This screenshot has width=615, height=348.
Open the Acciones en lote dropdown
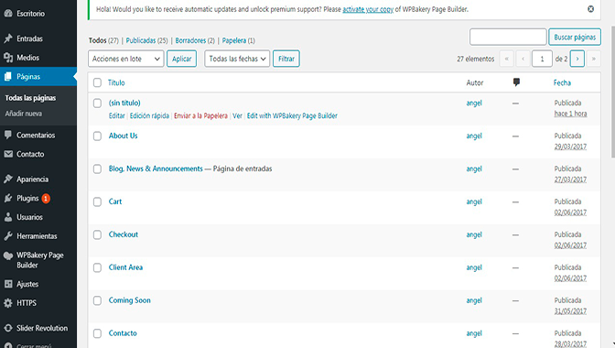(126, 59)
